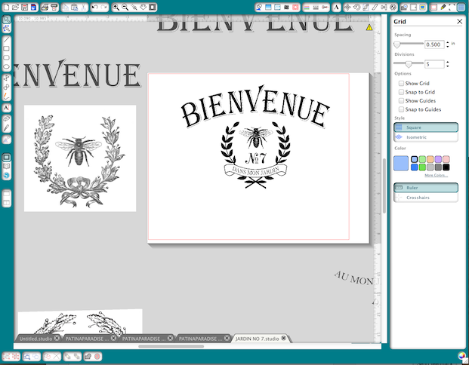Viewport: 469px width, 365px height.
Task: Select the Text tool in left toolbar
Action: 6,108
